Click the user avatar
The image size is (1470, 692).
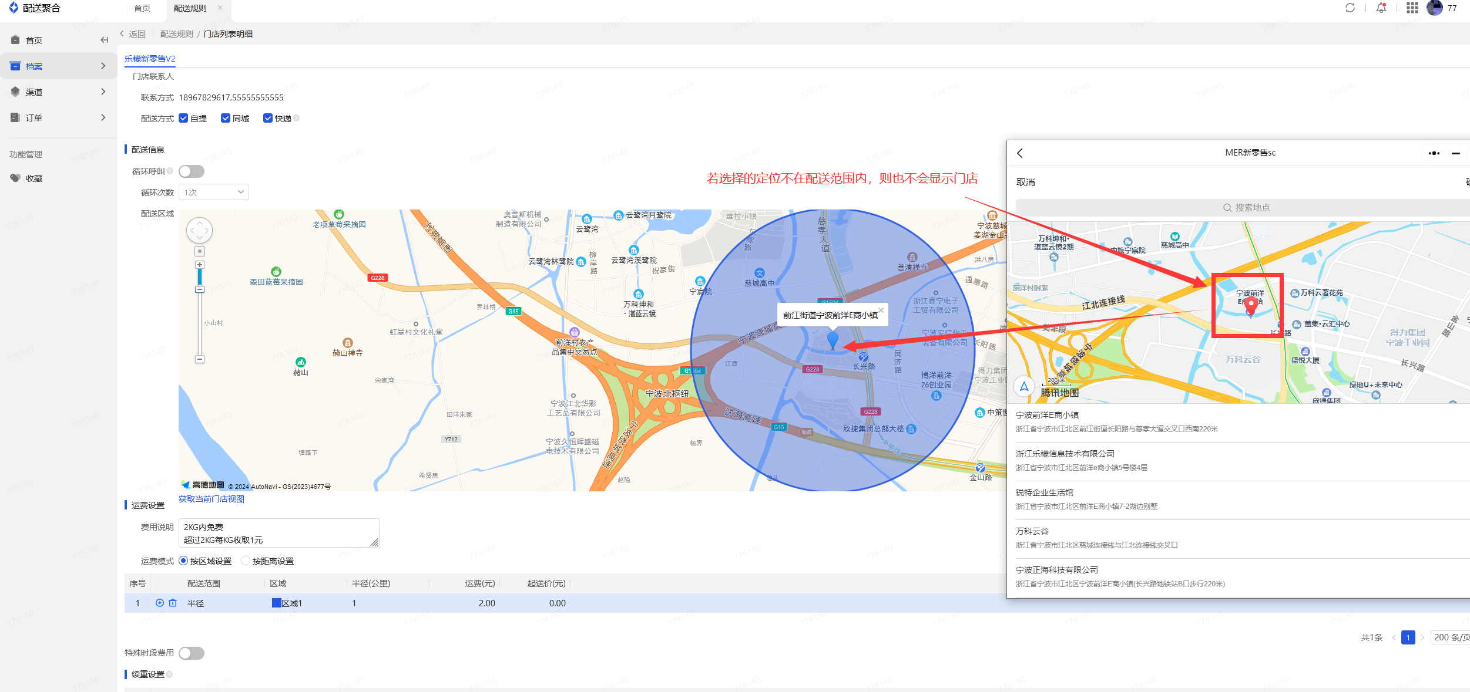tap(1434, 8)
